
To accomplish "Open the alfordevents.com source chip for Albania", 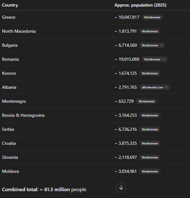I will pos(155,87).
